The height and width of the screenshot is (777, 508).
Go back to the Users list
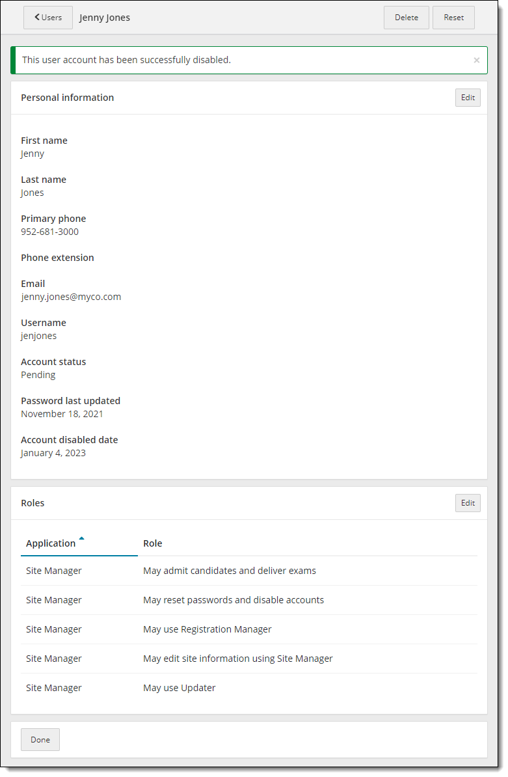click(48, 18)
